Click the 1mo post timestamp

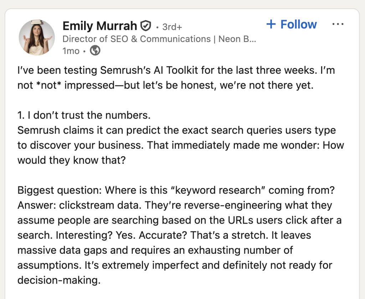click(x=71, y=51)
